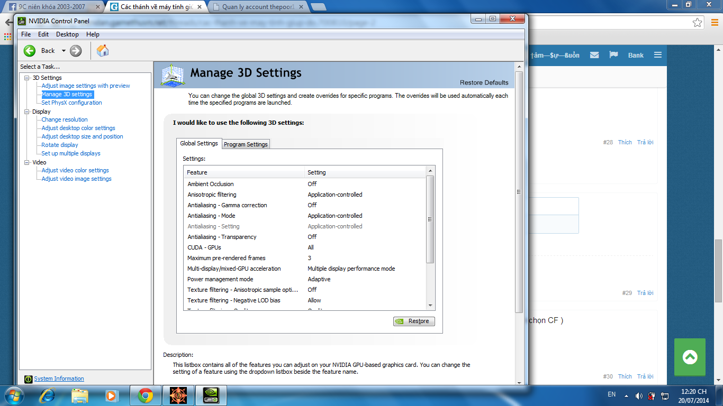The width and height of the screenshot is (723, 406).
Task: Open the Home icon in the NVIDIA toolbar
Action: [x=103, y=50]
